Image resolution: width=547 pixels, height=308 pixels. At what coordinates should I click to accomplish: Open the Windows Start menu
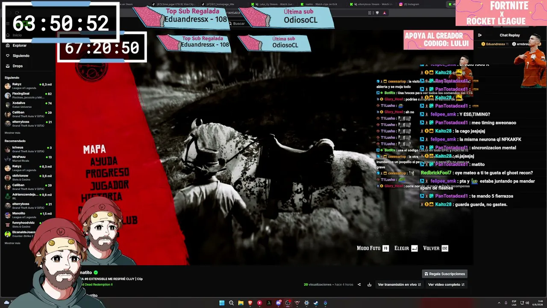tap(222, 303)
